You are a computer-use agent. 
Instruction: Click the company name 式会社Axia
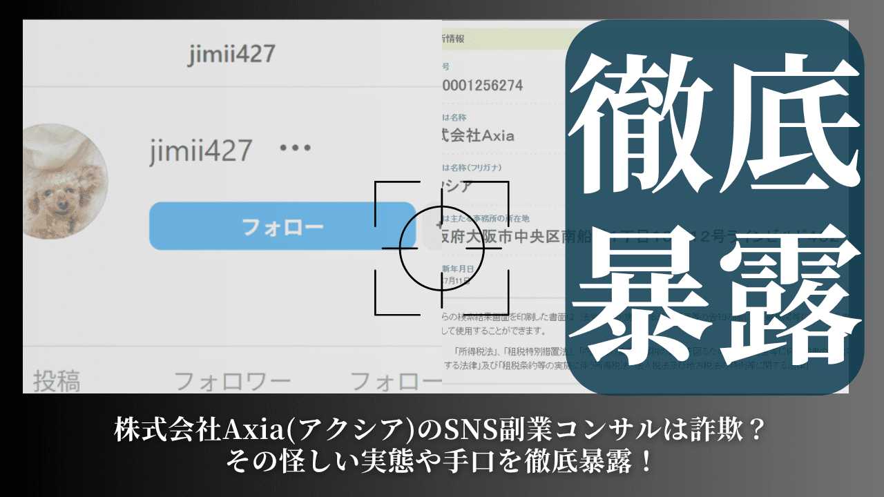(x=479, y=135)
